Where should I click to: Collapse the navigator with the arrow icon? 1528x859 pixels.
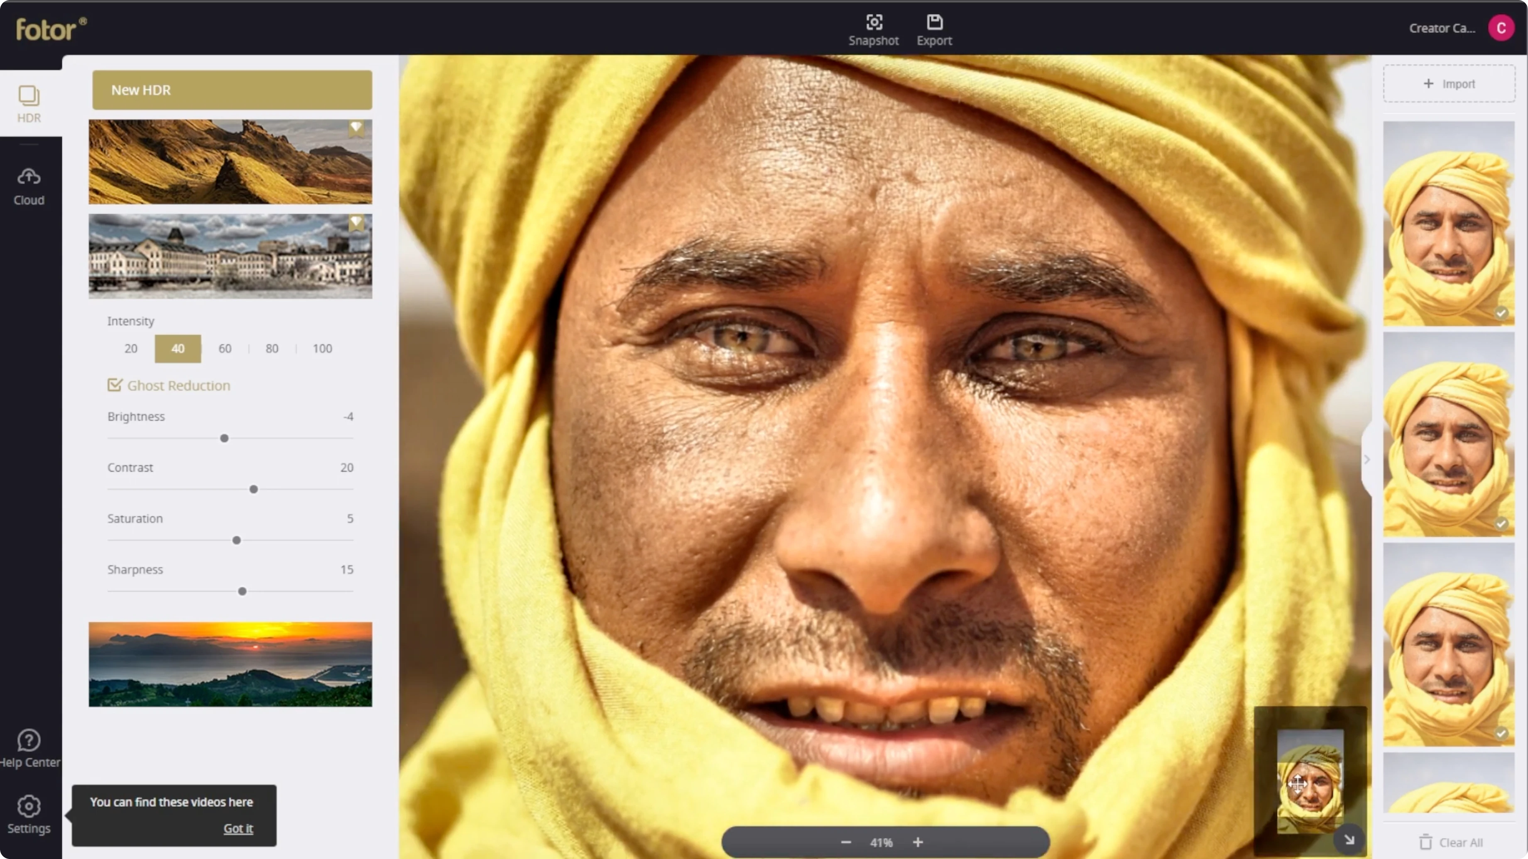coord(1349,839)
